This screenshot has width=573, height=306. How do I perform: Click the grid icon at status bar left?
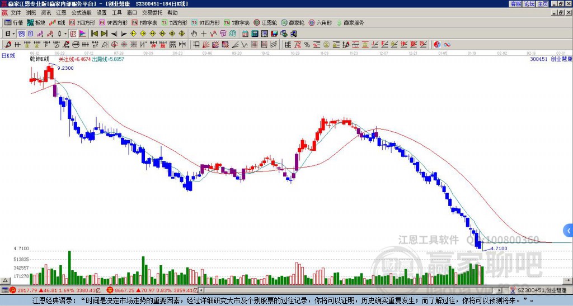pyautogui.click(x=4, y=290)
